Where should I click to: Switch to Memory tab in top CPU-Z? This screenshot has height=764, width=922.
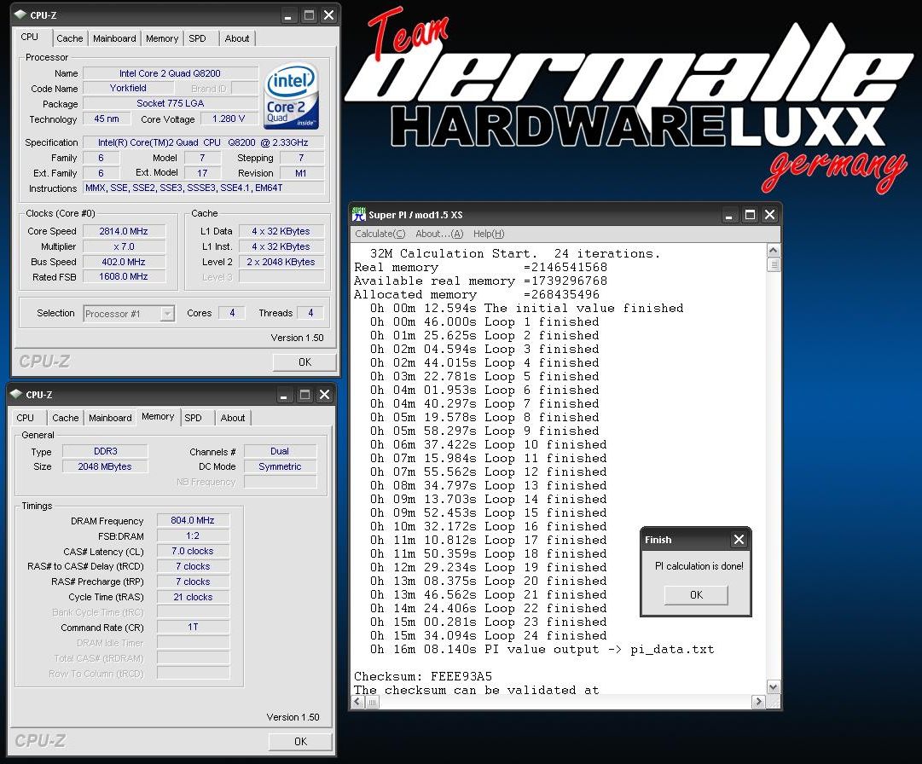pyautogui.click(x=162, y=38)
